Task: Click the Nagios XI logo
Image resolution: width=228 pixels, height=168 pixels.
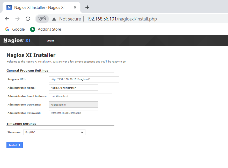Action: click(17, 40)
